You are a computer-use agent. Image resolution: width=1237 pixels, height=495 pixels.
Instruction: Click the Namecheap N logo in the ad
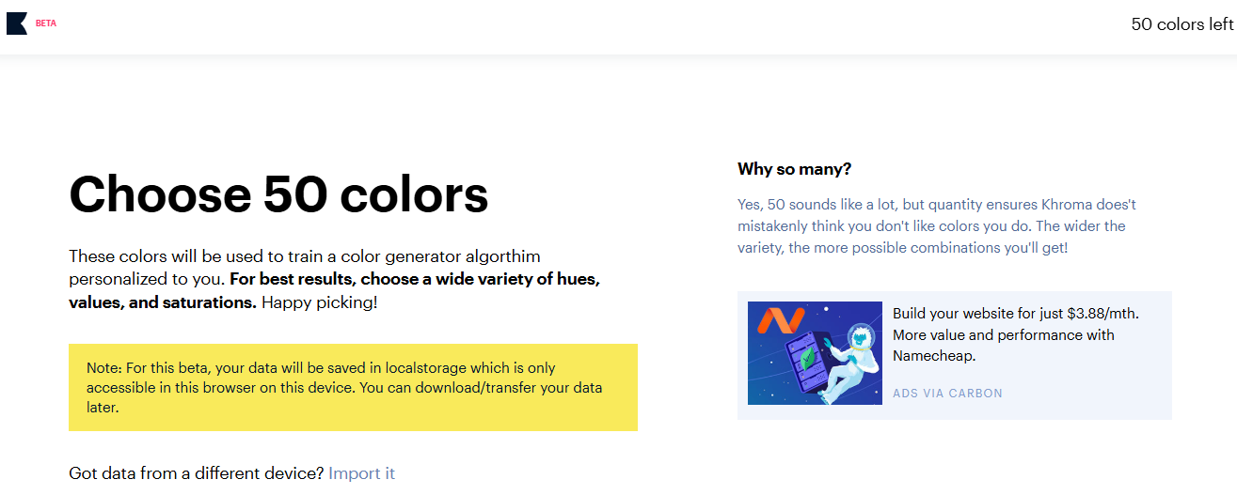tap(781, 322)
